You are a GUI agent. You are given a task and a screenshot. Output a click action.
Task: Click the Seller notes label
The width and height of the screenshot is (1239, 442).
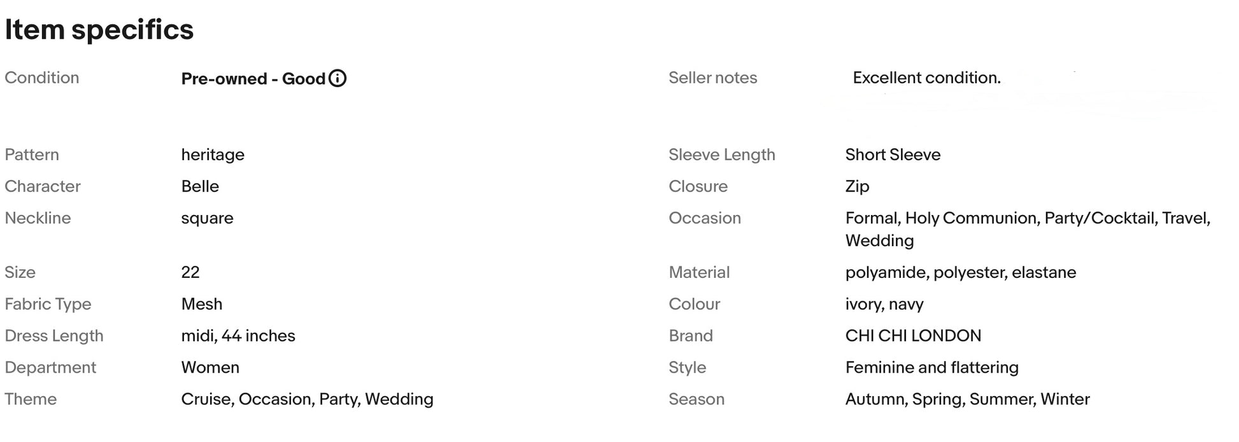[x=713, y=78]
